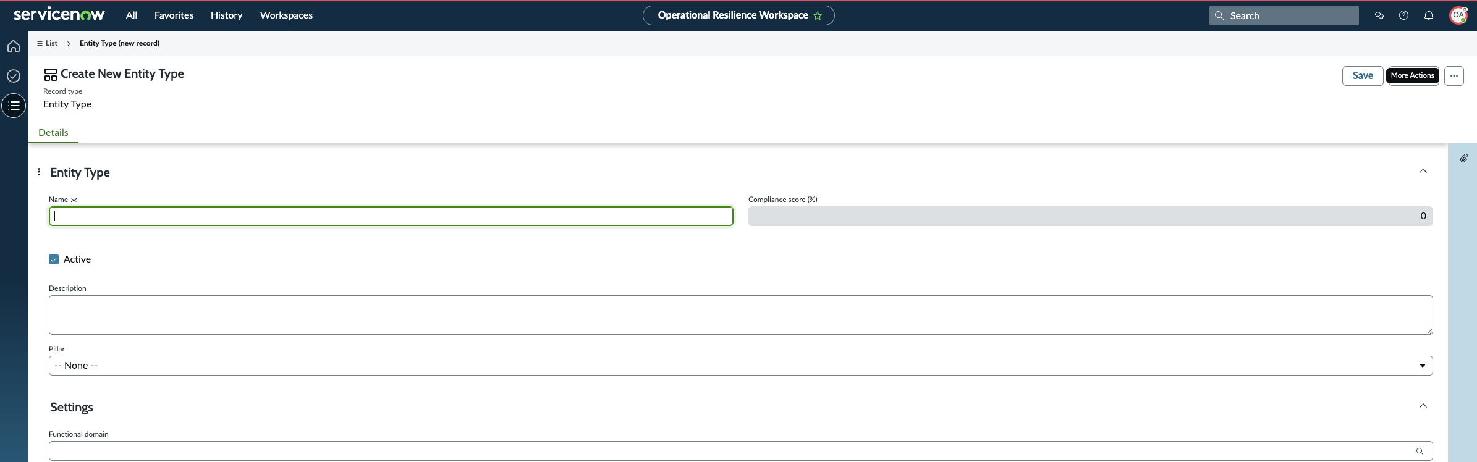Open the Favorites menu
Image resolution: width=1477 pixels, height=462 pixels.
pyautogui.click(x=174, y=15)
